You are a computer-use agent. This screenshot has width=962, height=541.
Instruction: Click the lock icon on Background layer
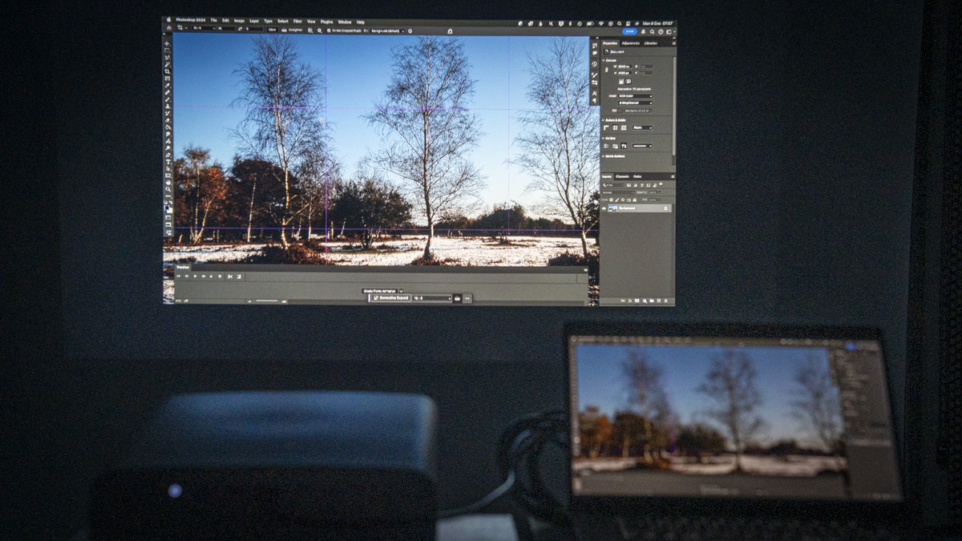[665, 208]
